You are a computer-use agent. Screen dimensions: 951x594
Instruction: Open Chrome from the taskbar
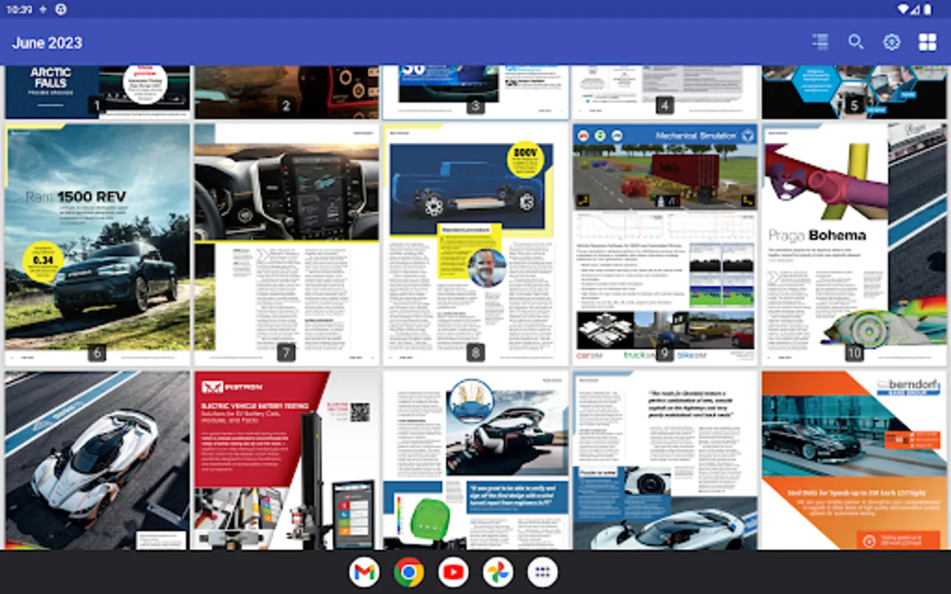pyautogui.click(x=409, y=572)
